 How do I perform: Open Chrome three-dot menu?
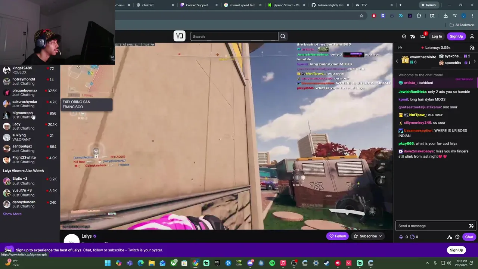coord(472,16)
